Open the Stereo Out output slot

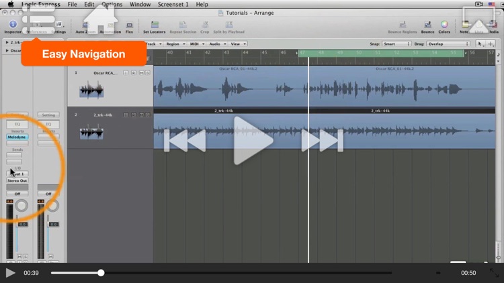[17, 180]
